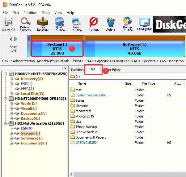Image resolution: width=186 pixels, height=177 pixels.
Task: Open the Partition menu
Action: (30, 13)
